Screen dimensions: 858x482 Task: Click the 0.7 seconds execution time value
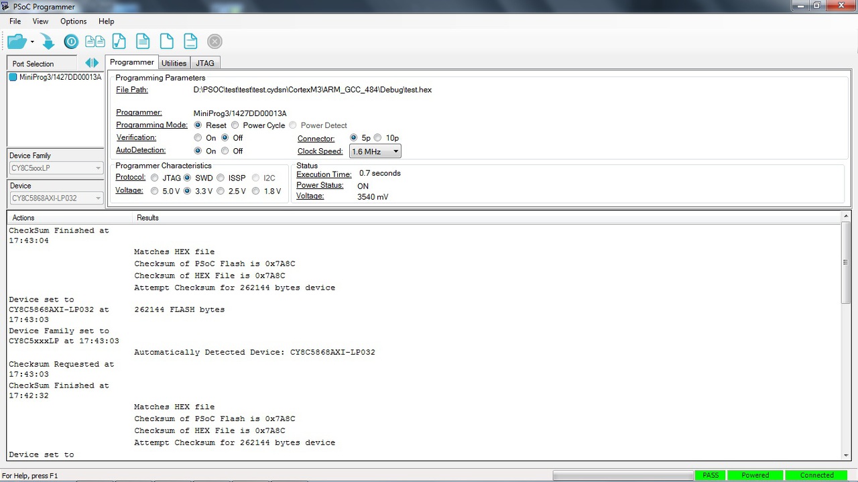[380, 173]
